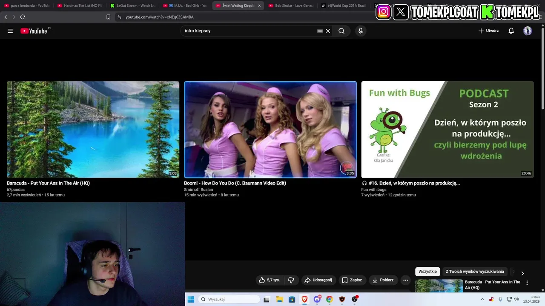
Task: Start voice search with microphone
Action: [x=361, y=31]
